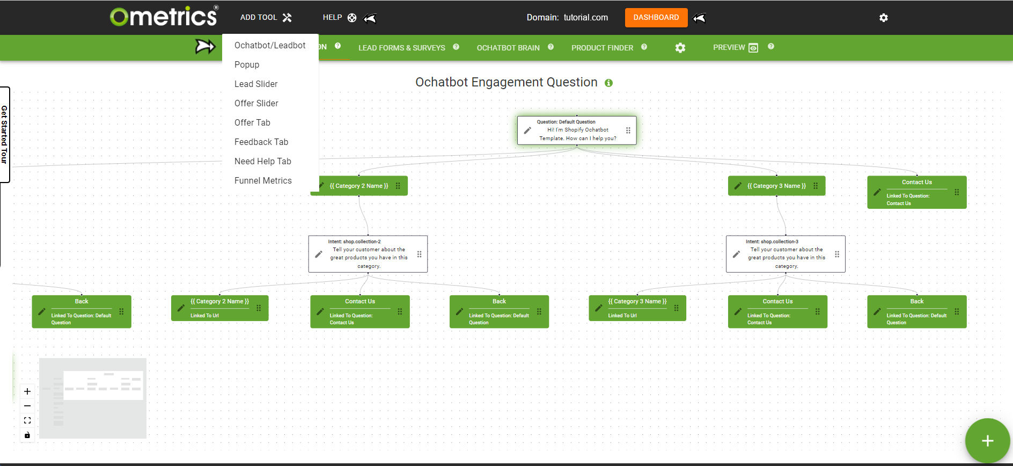Switch to LEAD FORMS & SURVEYS tab
Screen dimensions: 1013x466
(401, 48)
